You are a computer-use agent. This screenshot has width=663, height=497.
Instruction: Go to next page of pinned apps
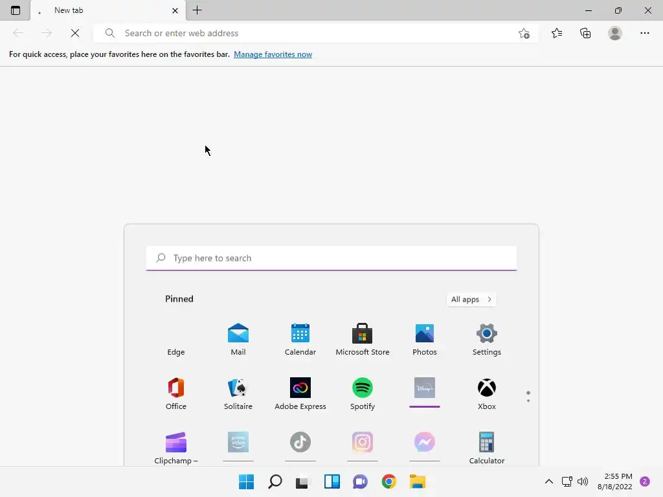click(x=528, y=400)
